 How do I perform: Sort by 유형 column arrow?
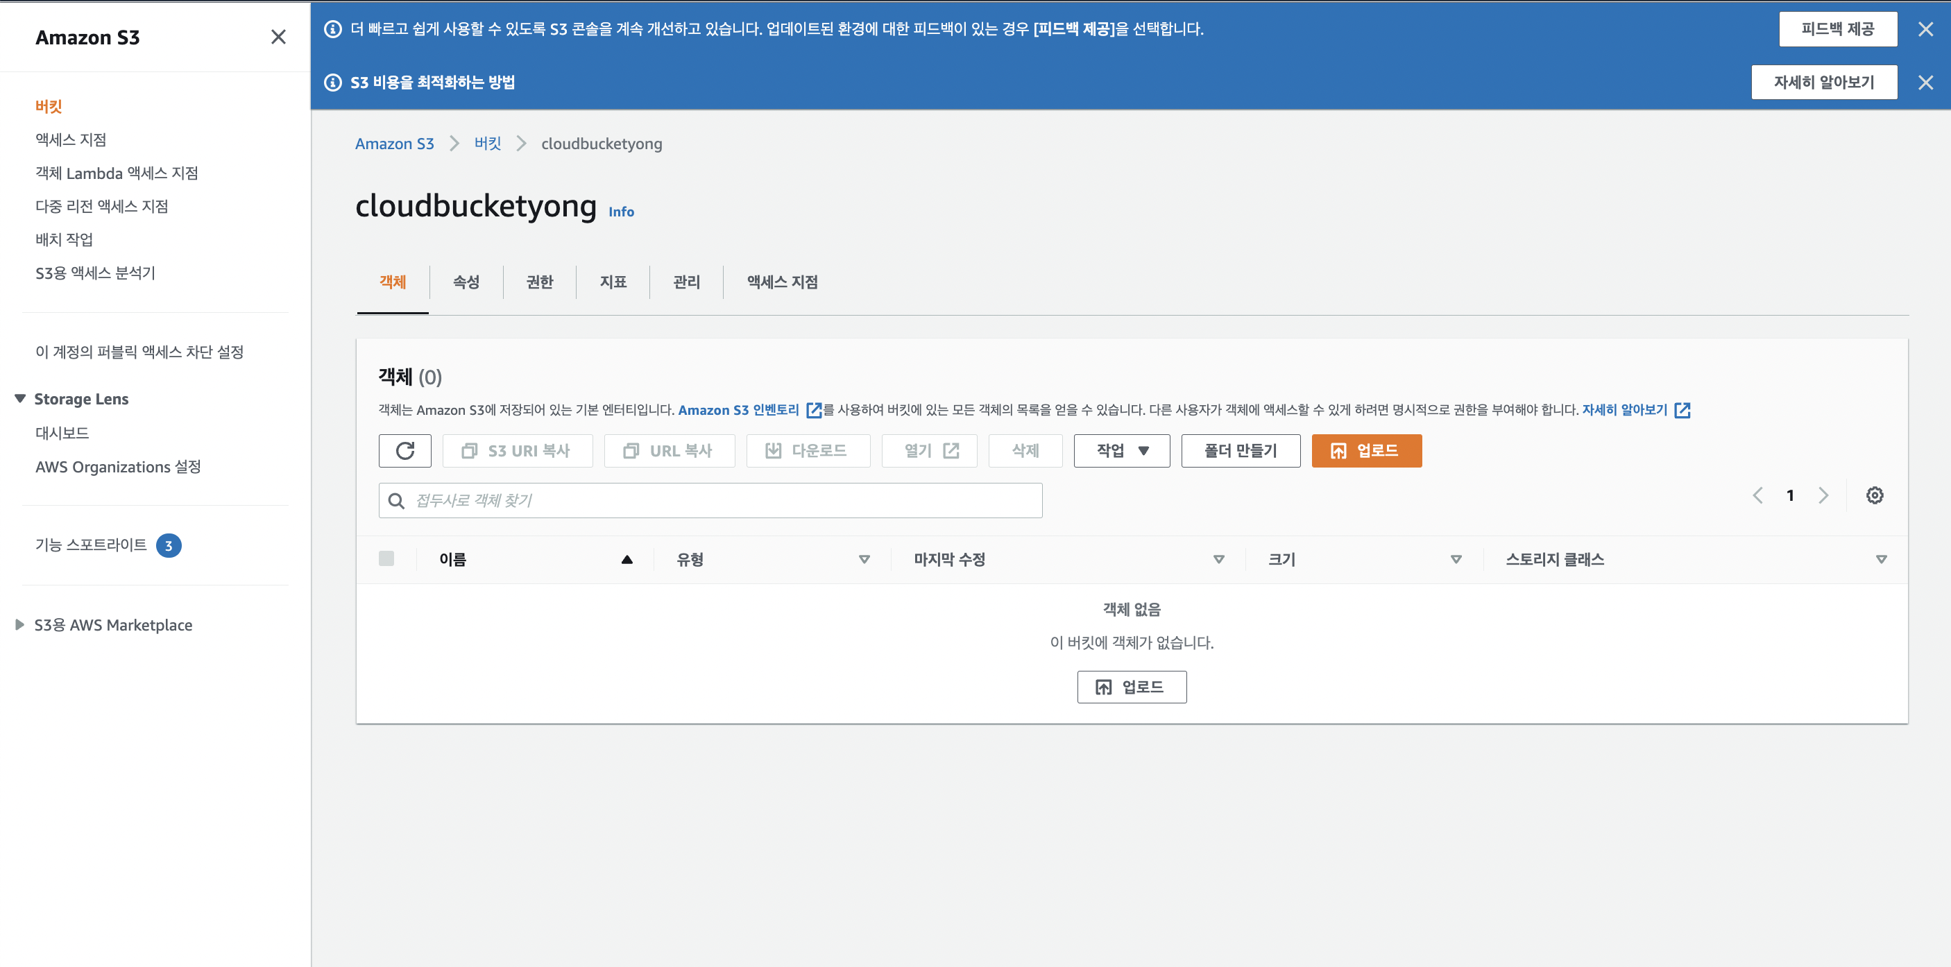863,560
